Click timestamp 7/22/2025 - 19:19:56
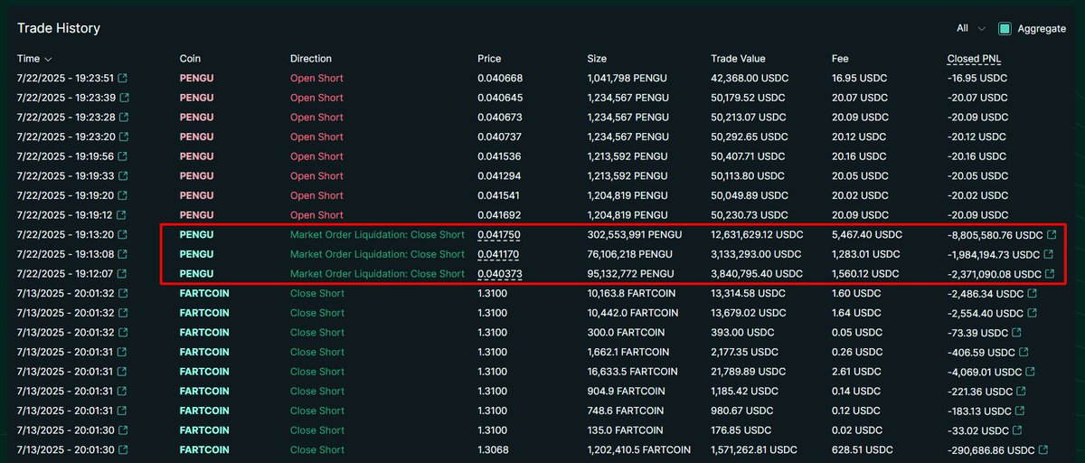1085x463 pixels. pos(65,156)
